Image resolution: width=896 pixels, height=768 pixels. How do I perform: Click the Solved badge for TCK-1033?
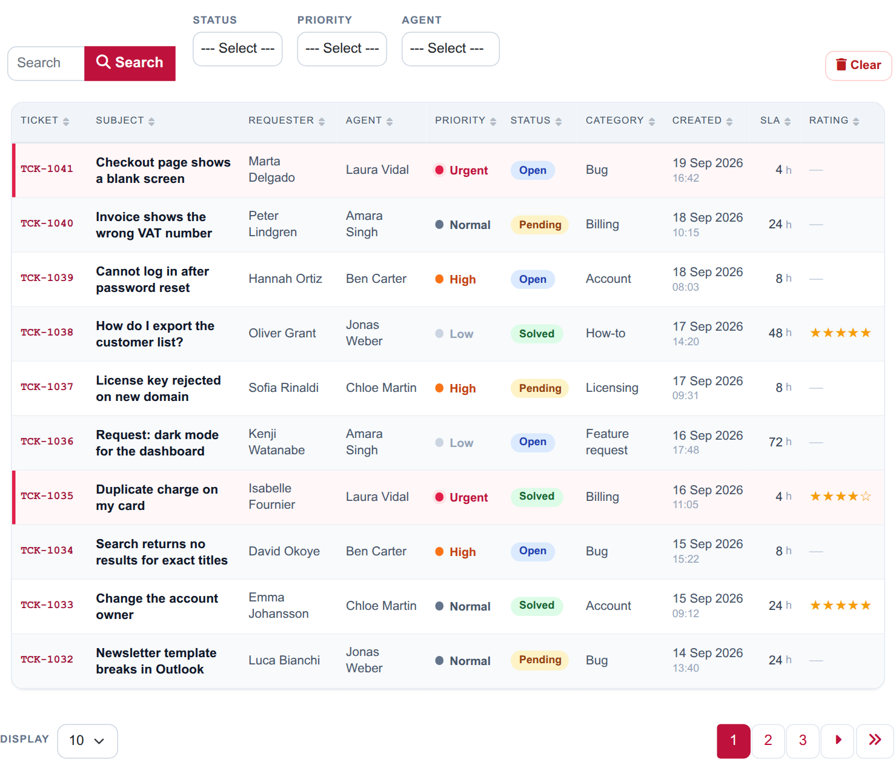click(537, 606)
